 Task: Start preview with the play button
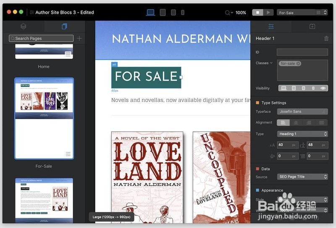(268, 13)
